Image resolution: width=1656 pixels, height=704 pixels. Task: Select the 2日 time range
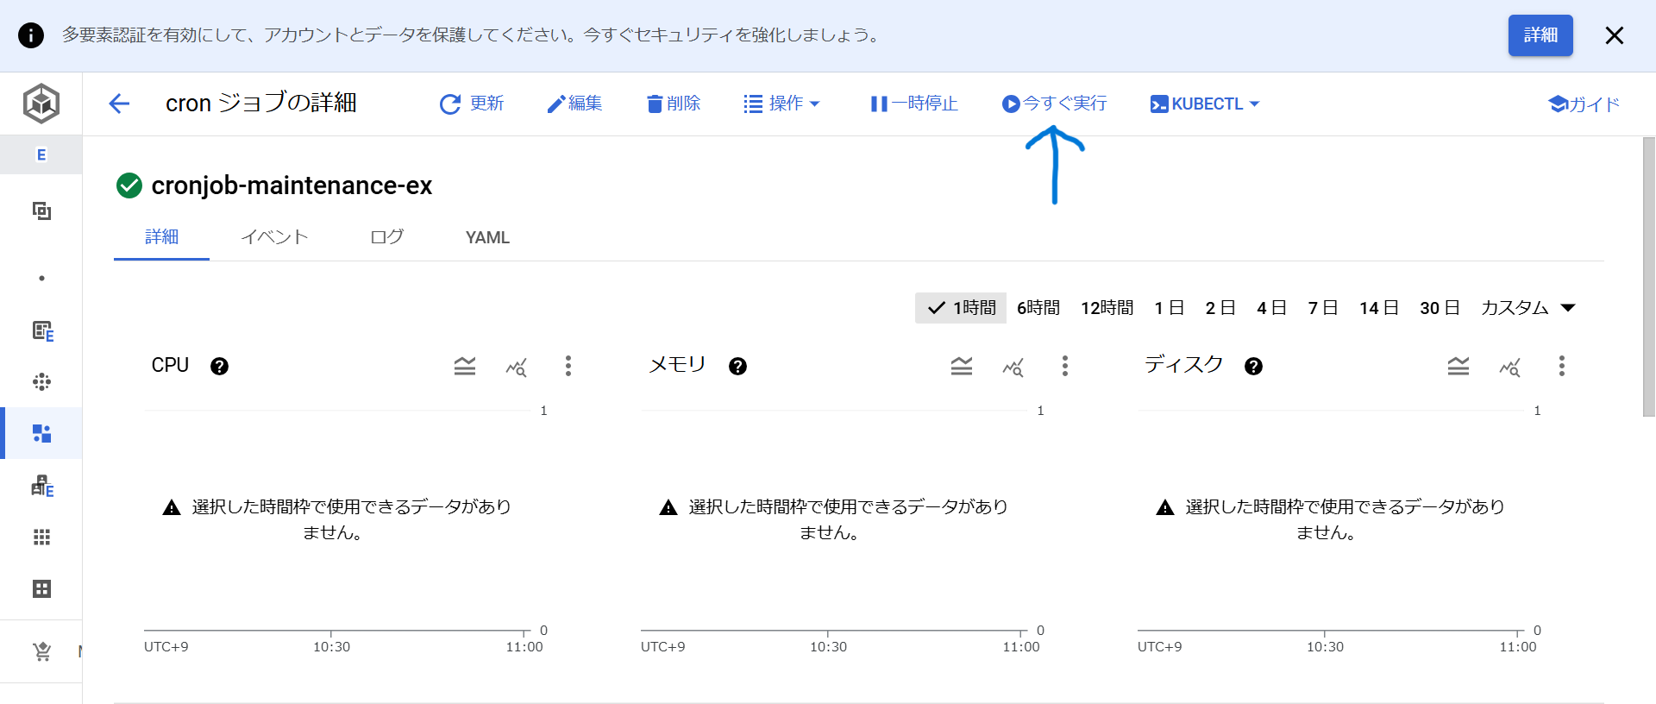point(1220,308)
